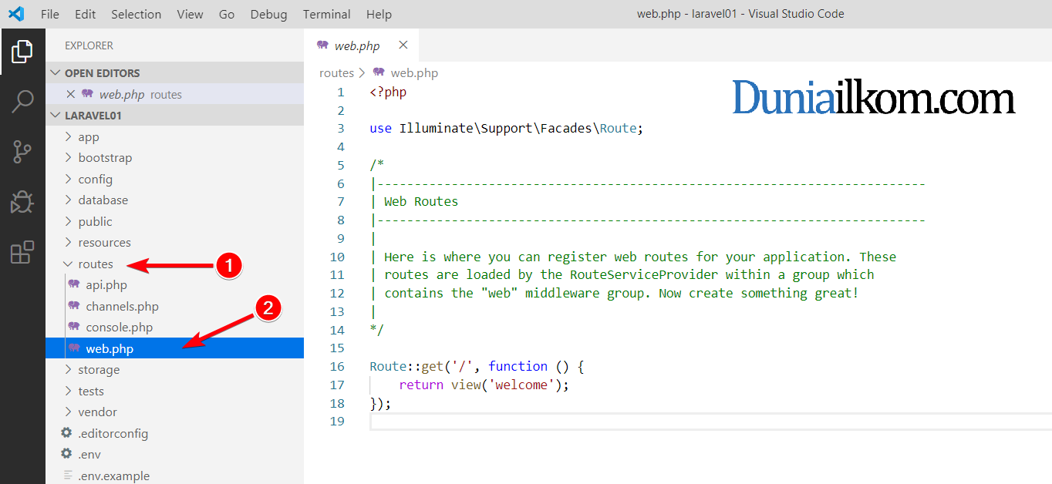Click the PHP icon in breadcrumb before web.php
Image resolution: width=1052 pixels, height=484 pixels.
(x=379, y=72)
